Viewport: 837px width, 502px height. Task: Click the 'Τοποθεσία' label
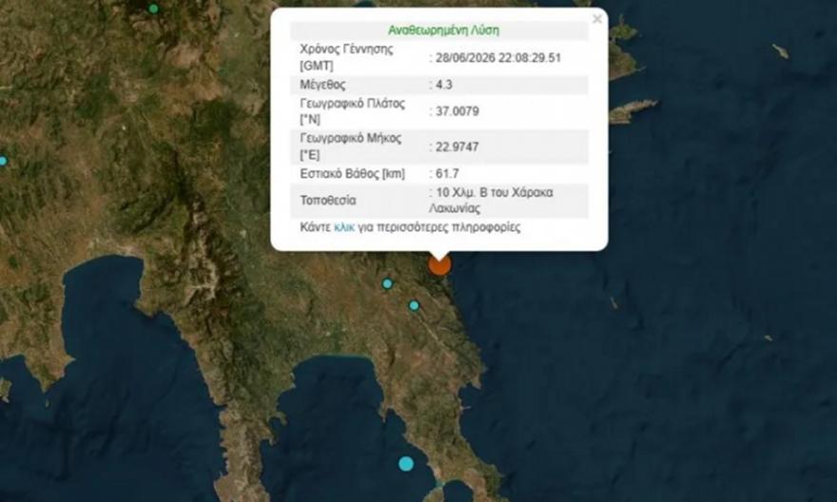click(328, 201)
